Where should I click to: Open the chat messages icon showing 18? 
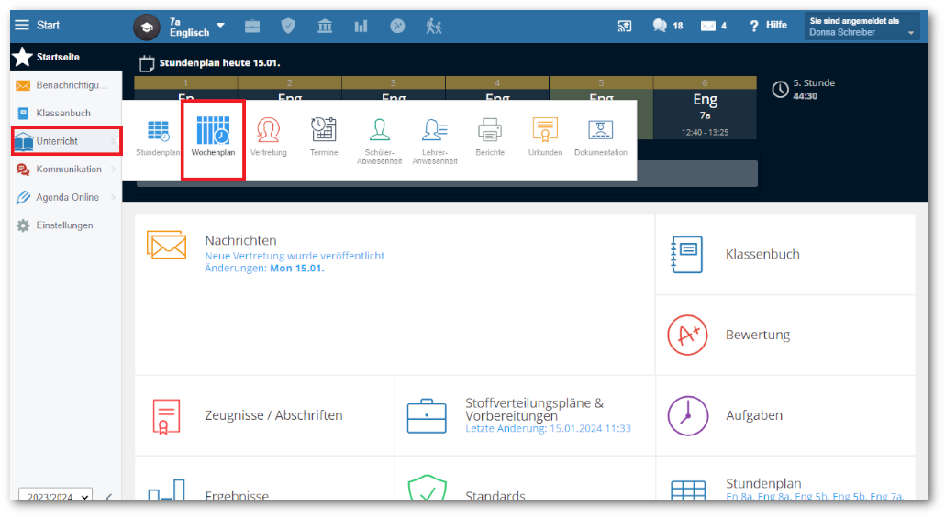667,26
